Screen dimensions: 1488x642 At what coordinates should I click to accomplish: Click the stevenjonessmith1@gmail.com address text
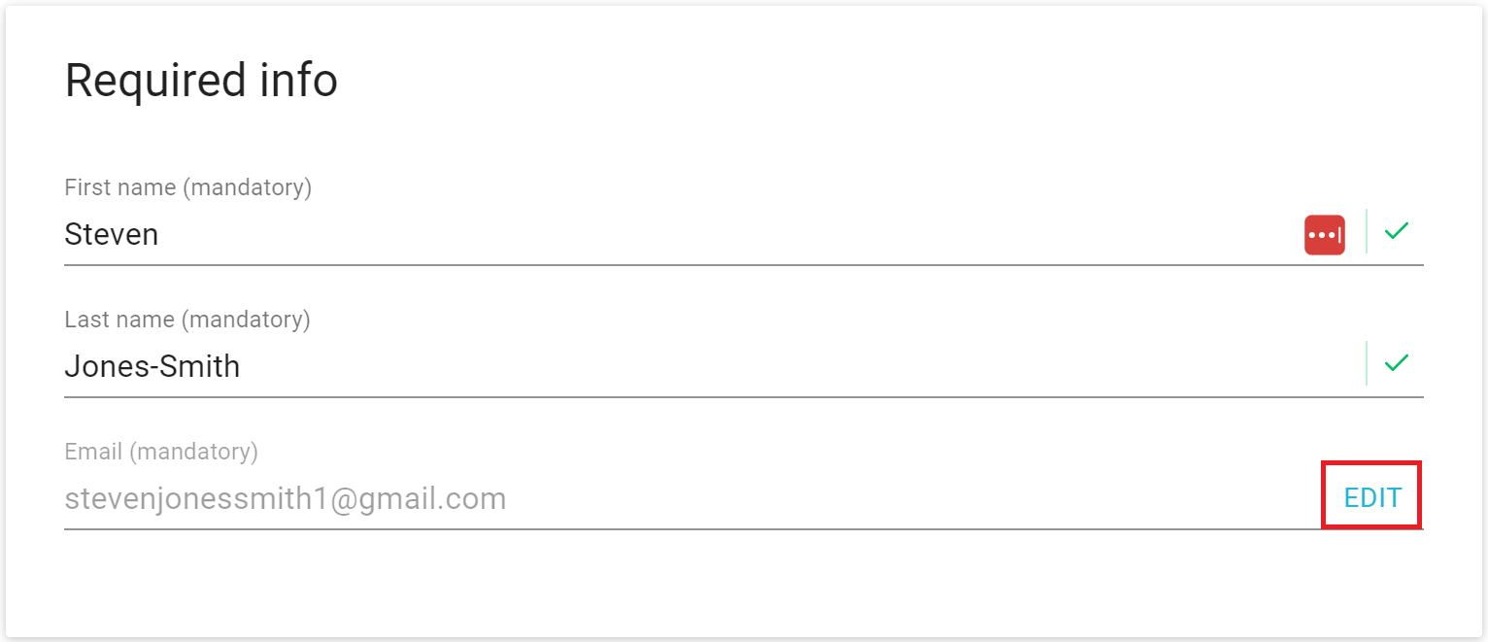click(286, 499)
